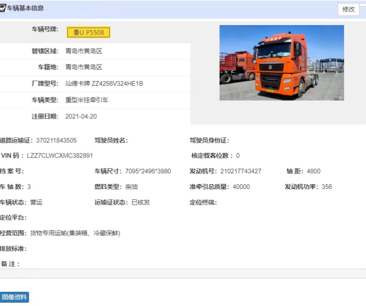Open the 图像资料 button
Screen dimensions: 366x306
[14, 297]
